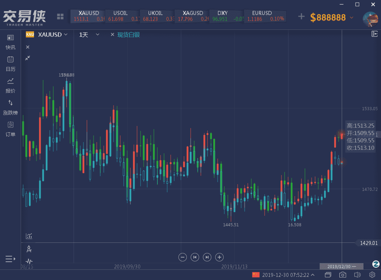Open the 报价 quotes panel
The width and height of the screenshot is (381, 280).
[x=11, y=85]
